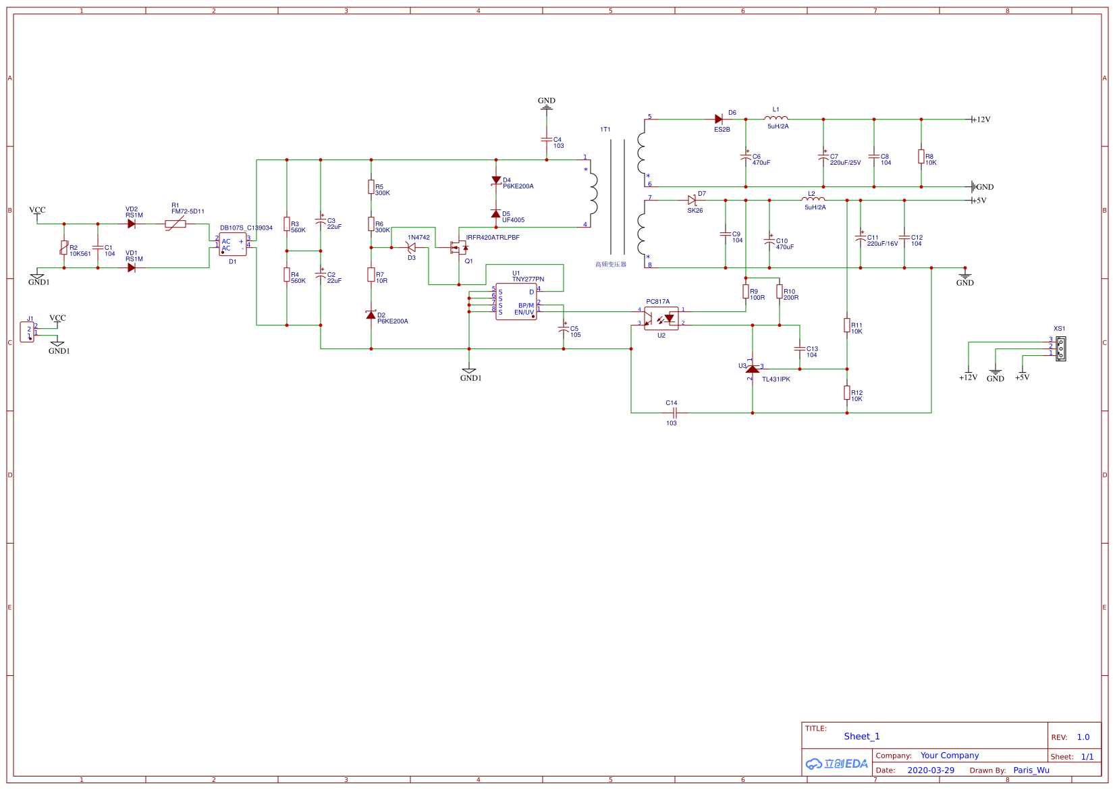1115x790 pixels.
Task: Click the D6 ES2B diode symbol
Action: point(719,119)
